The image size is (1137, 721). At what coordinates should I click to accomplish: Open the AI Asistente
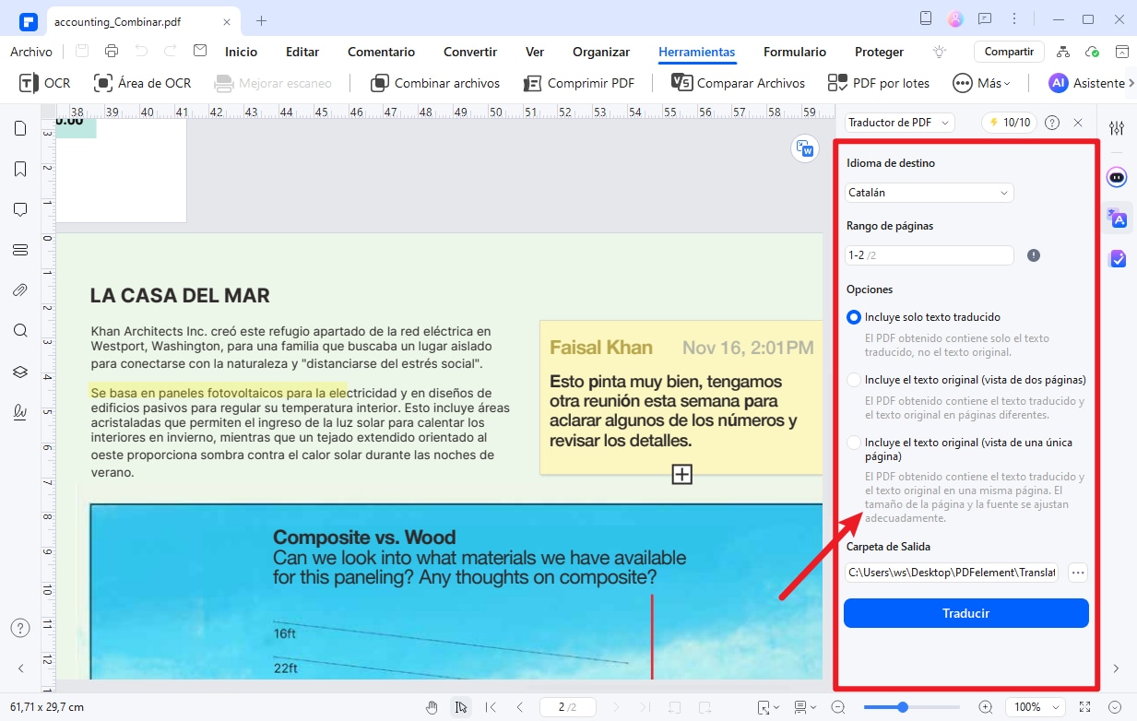(x=1087, y=83)
